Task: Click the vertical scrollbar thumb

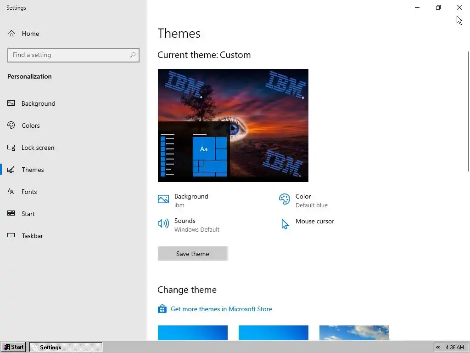Action: tap(469, 111)
